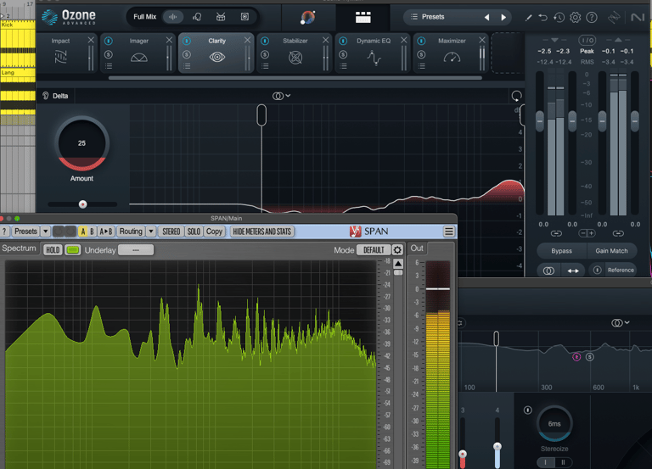
Task: Click Ozone Bypass button
Action: point(562,251)
